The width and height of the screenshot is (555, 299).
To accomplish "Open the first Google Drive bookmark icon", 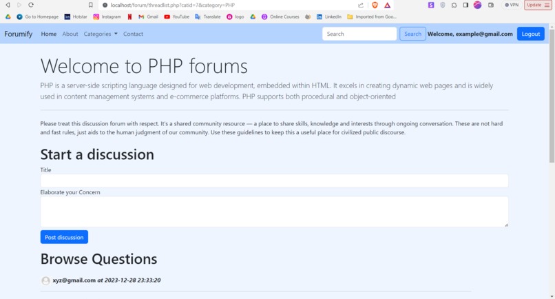I will click(8, 17).
